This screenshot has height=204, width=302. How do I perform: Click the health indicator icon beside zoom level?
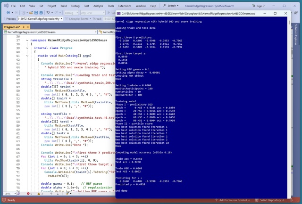19,194
